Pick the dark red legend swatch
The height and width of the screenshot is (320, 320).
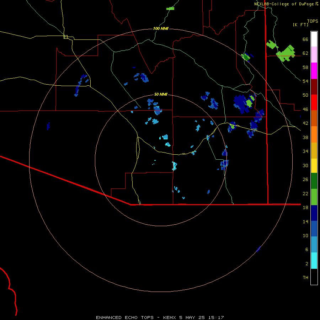[x=314, y=87]
